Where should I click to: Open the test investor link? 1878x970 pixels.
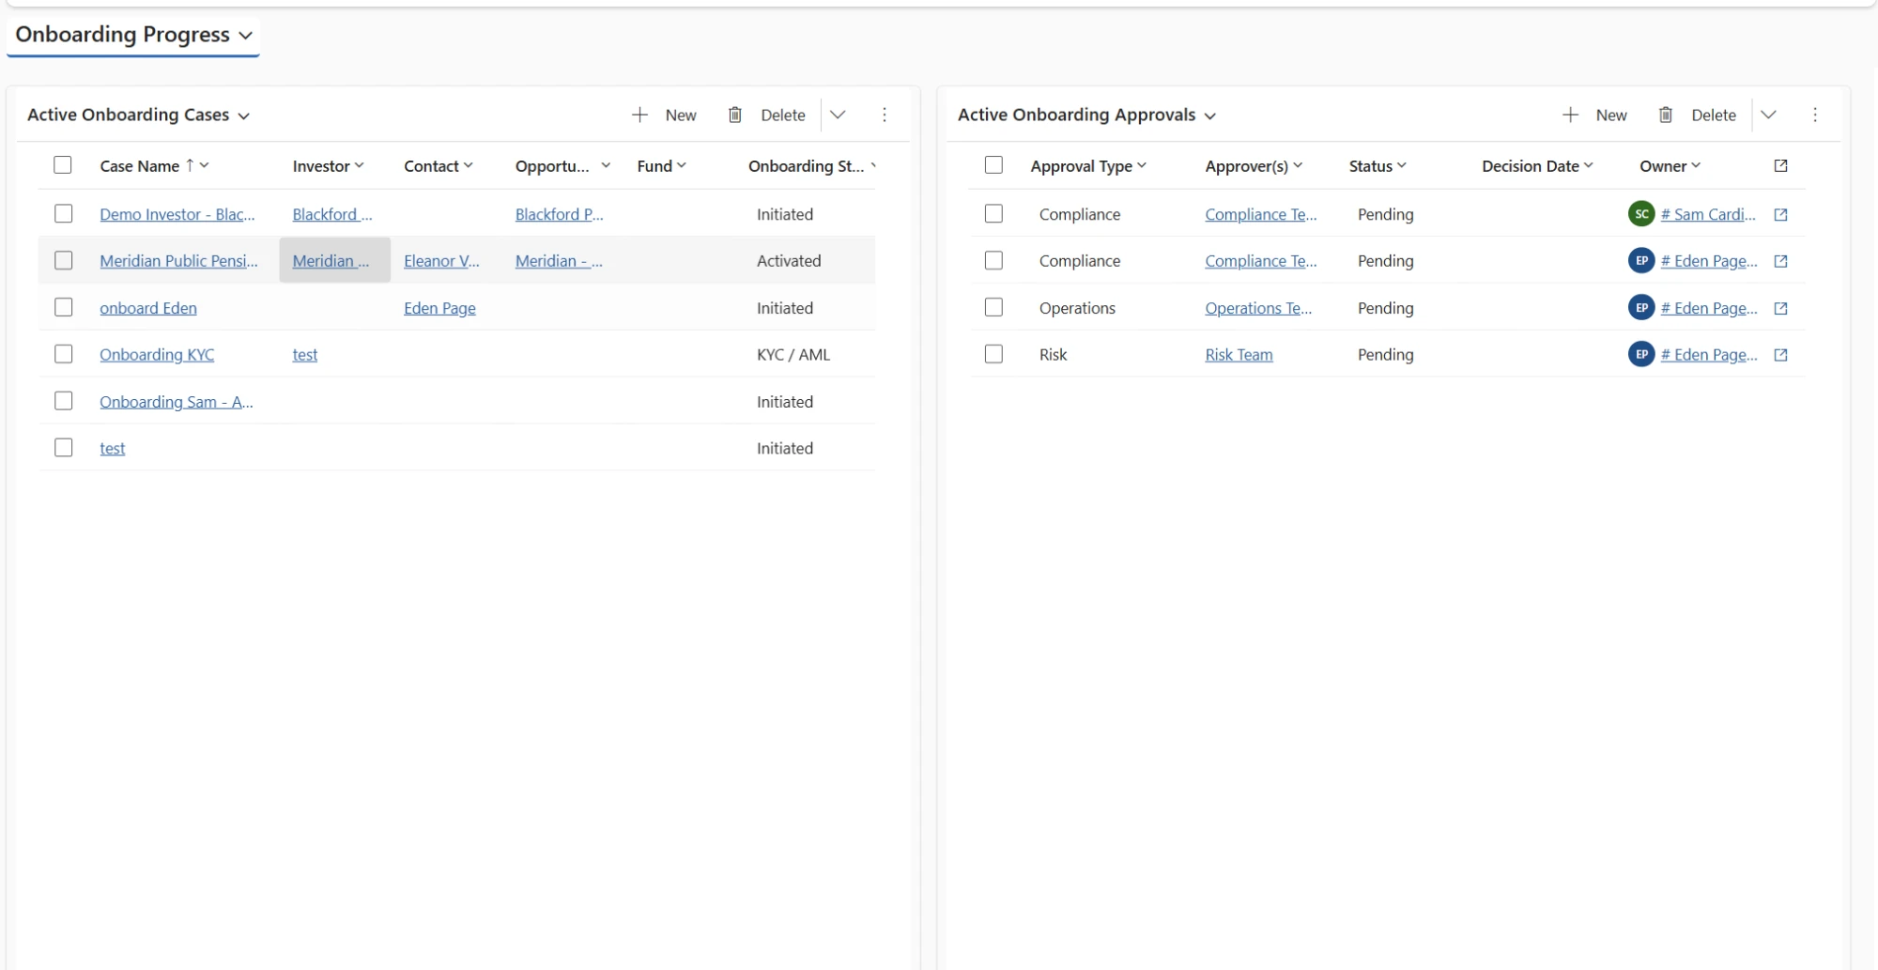[x=305, y=355]
